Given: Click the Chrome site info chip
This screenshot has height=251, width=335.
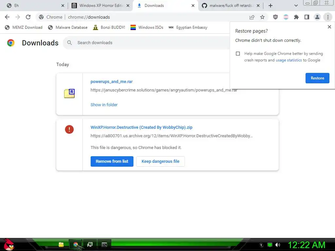Looking at the screenshot, I should click(51, 17).
